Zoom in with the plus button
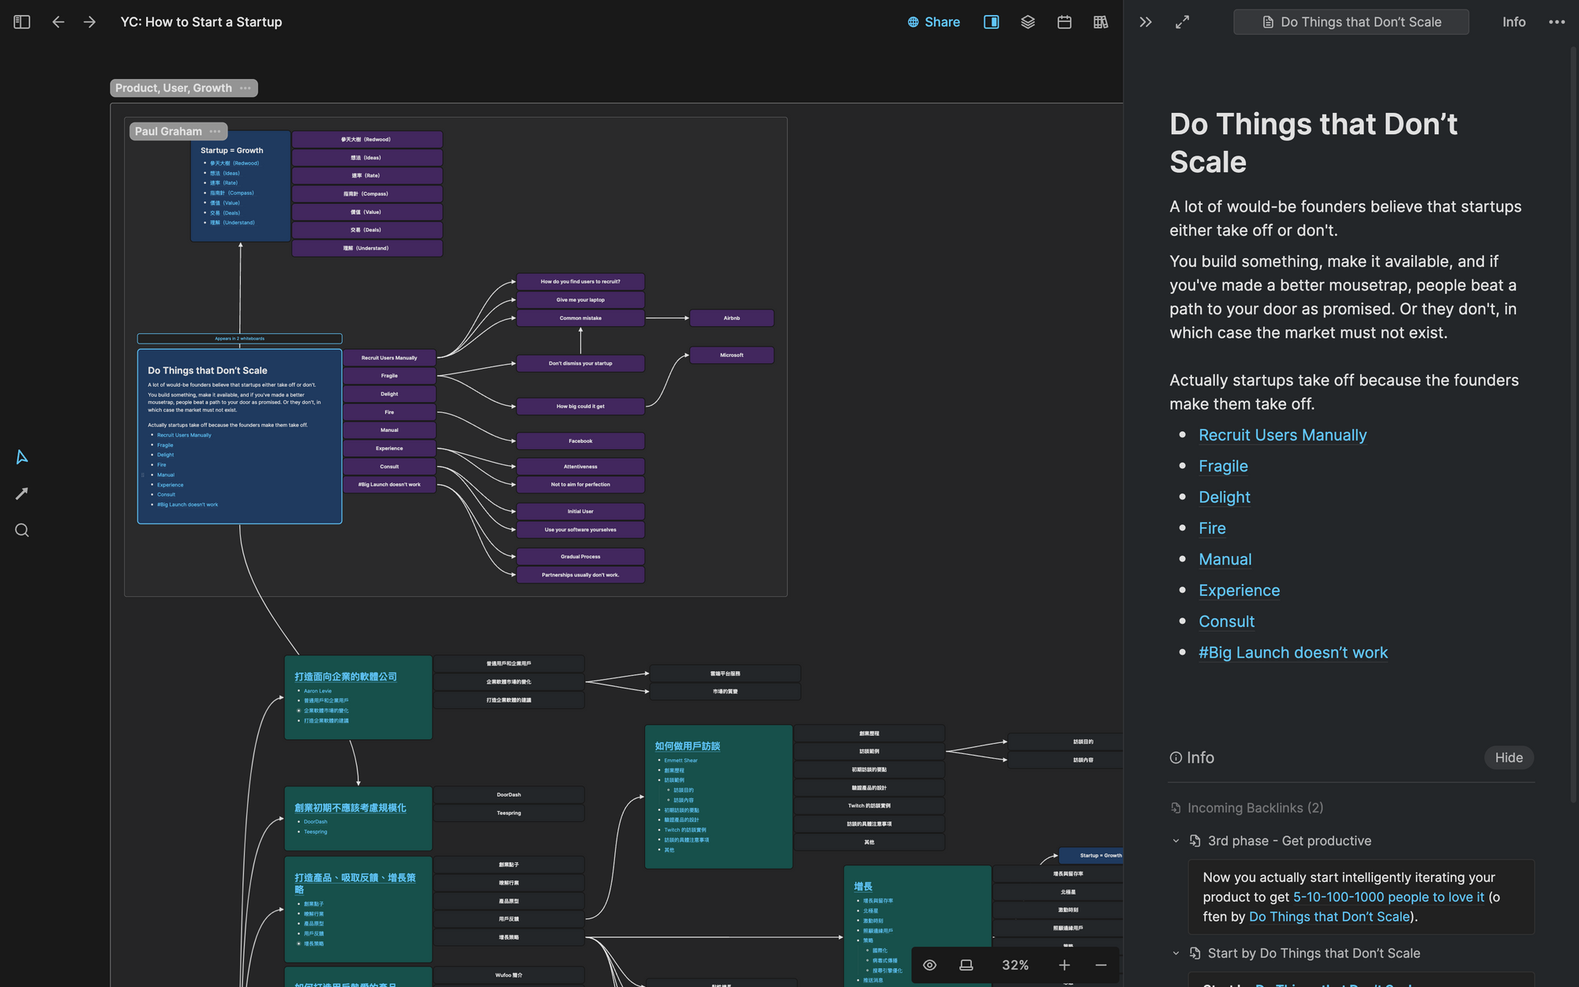The height and width of the screenshot is (987, 1579). coord(1063,965)
